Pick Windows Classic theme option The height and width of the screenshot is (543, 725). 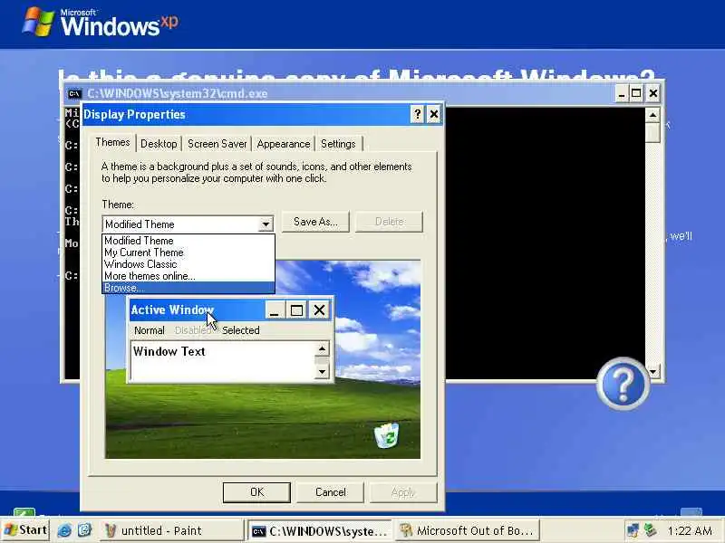[188, 264]
